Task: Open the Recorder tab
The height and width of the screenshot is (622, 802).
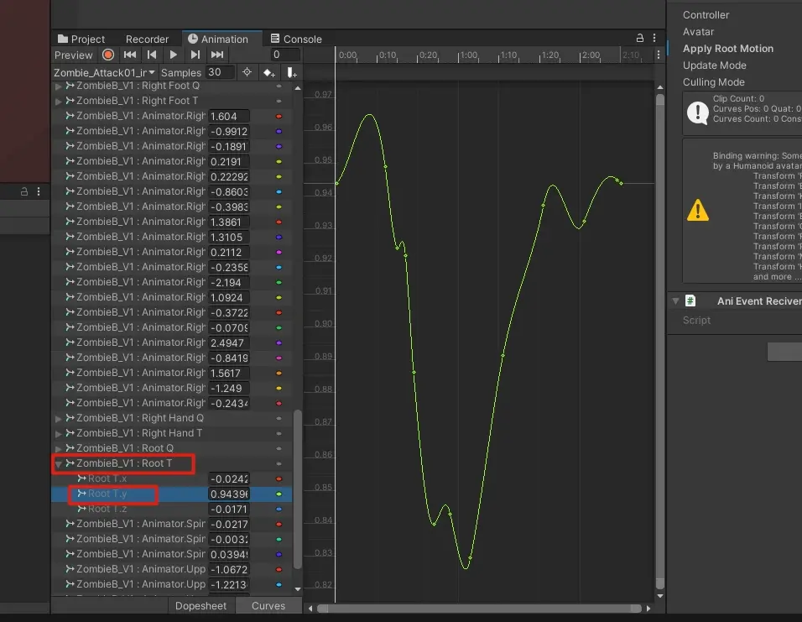Action: click(x=147, y=39)
